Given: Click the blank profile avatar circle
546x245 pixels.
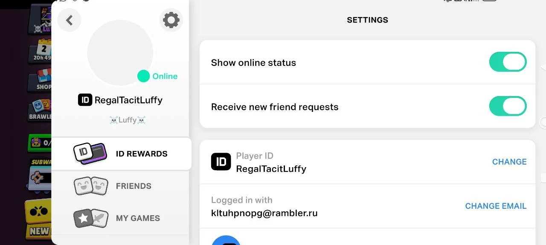Looking at the screenshot, I should [120, 53].
